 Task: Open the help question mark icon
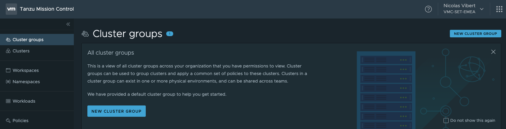click(x=428, y=9)
